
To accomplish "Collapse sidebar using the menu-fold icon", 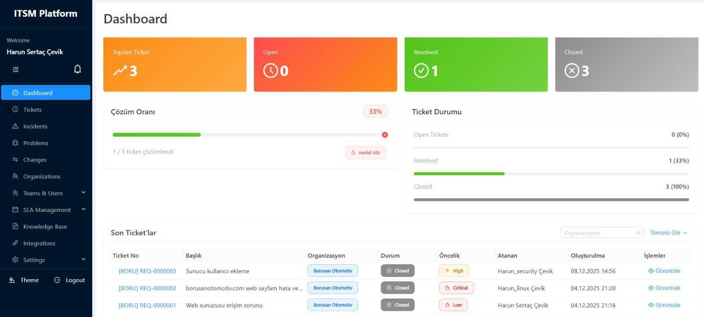I will point(15,69).
